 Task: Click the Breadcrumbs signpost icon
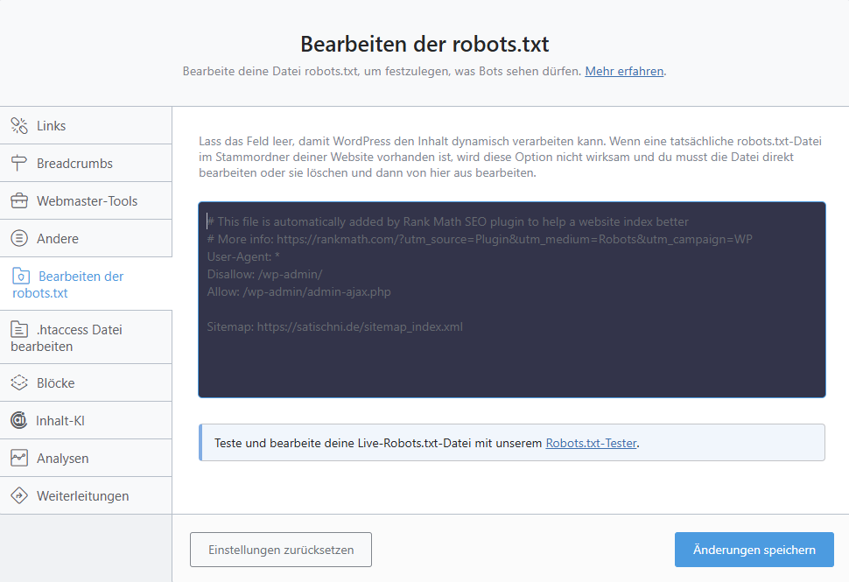click(x=19, y=163)
